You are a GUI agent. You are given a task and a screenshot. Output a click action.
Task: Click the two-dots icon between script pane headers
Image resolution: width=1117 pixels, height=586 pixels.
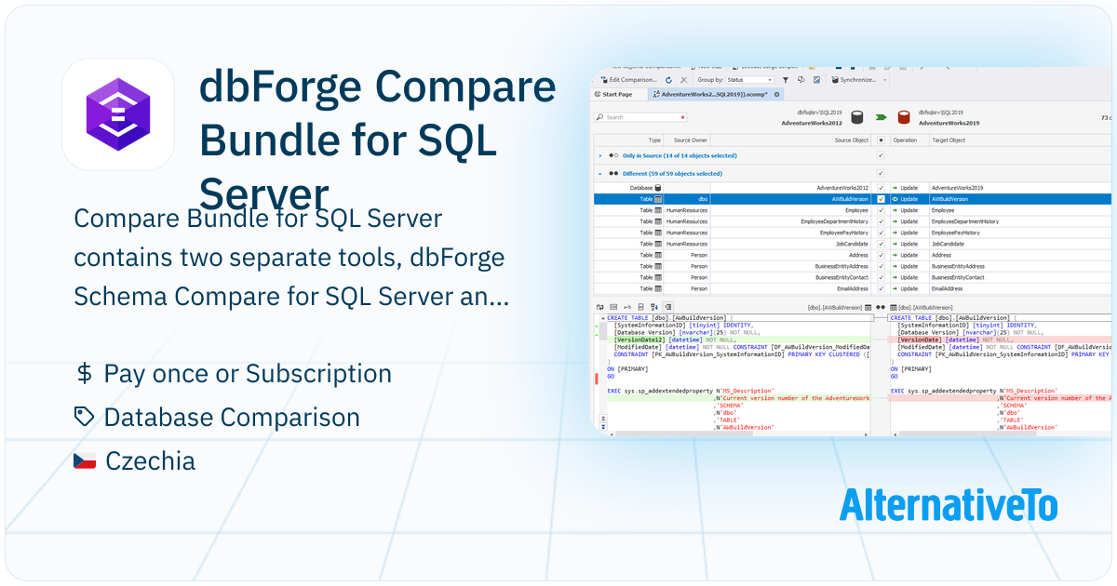881,307
